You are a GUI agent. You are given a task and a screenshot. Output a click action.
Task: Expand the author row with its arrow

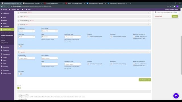coord(149,17)
